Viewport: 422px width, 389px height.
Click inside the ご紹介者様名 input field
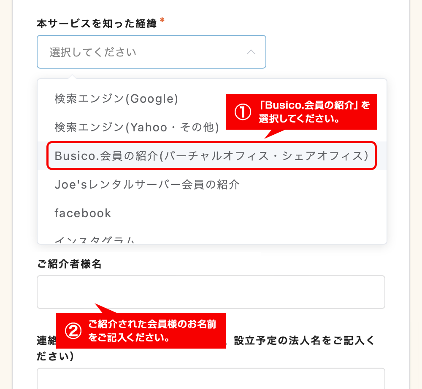coord(211,292)
